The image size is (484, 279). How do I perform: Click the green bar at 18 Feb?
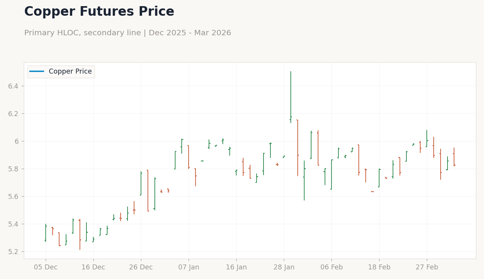[x=379, y=178]
